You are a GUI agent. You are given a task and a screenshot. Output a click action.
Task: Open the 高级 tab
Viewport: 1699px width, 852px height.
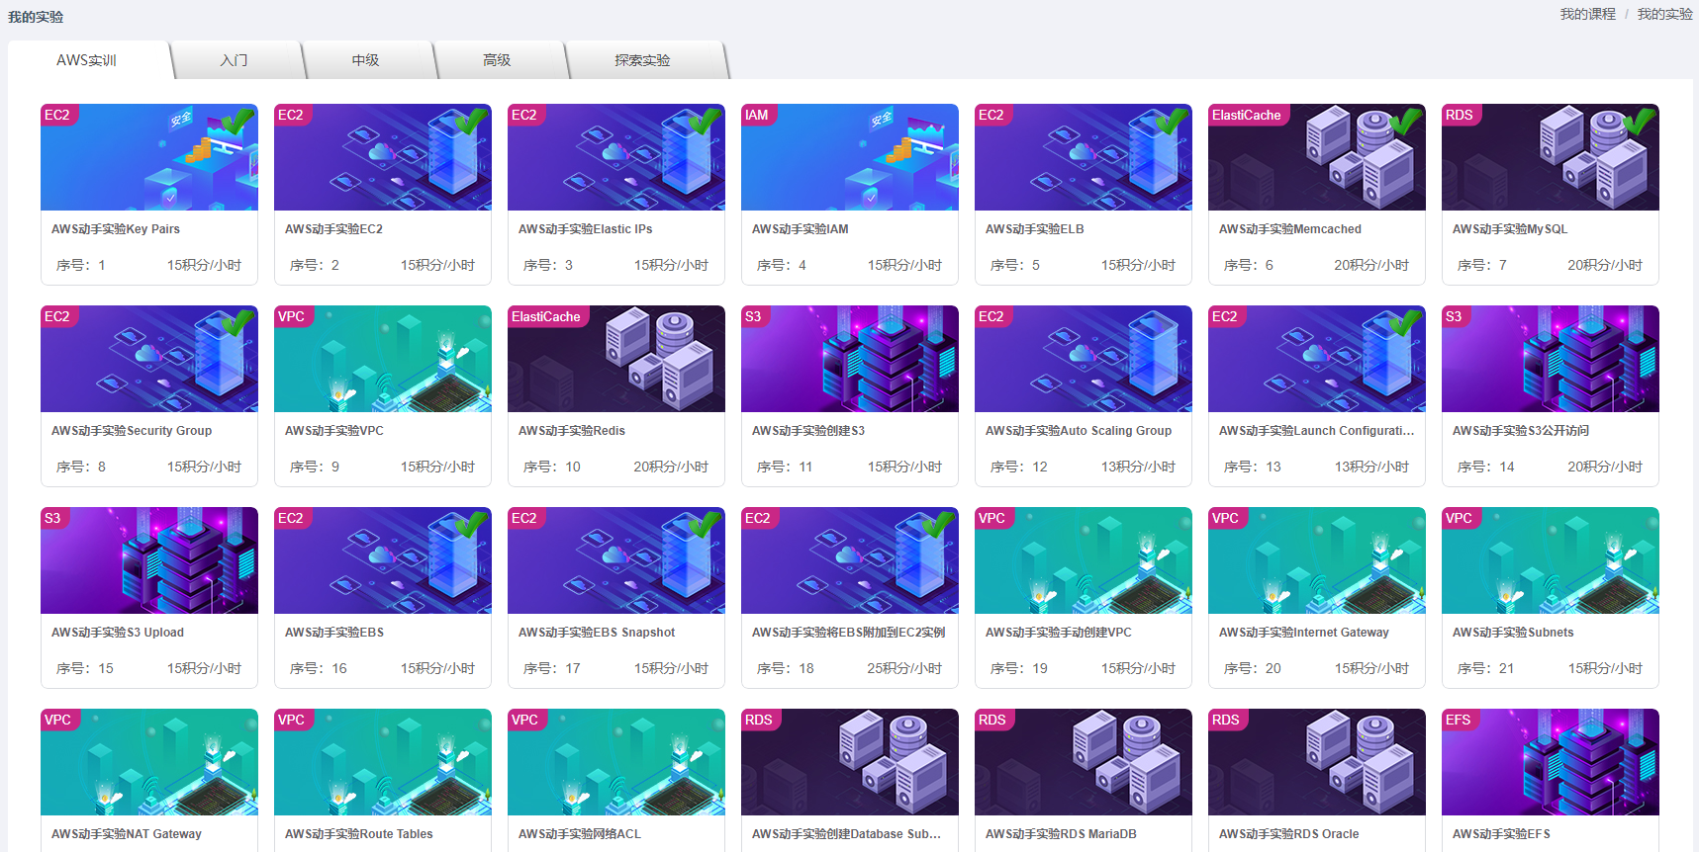click(x=497, y=60)
